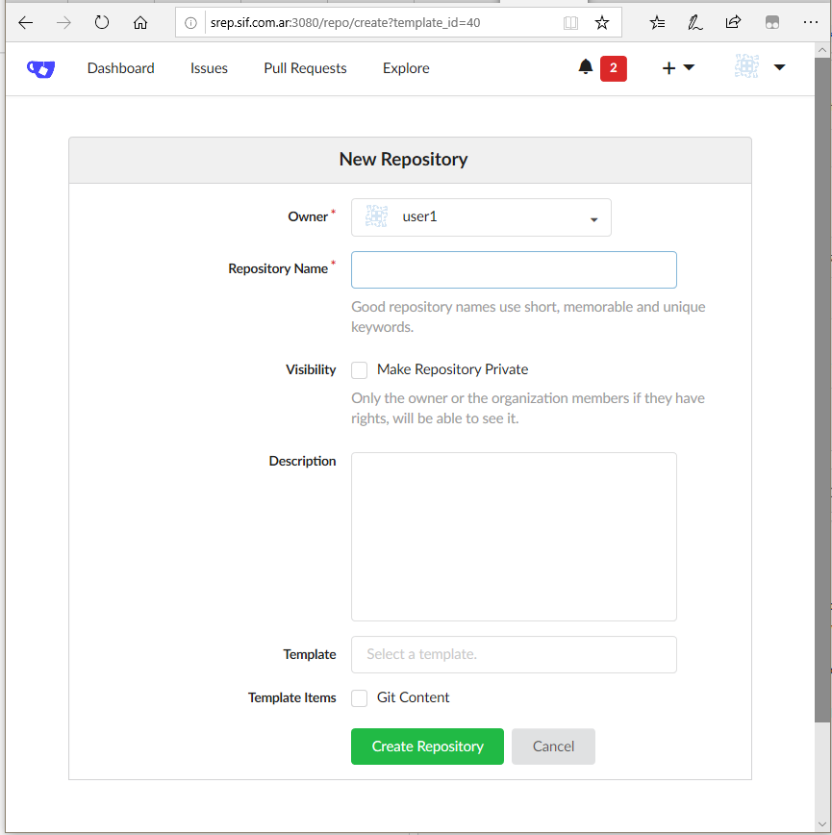Click the Gitea logo home icon
This screenshot has height=835, width=832.
pyautogui.click(x=41, y=68)
